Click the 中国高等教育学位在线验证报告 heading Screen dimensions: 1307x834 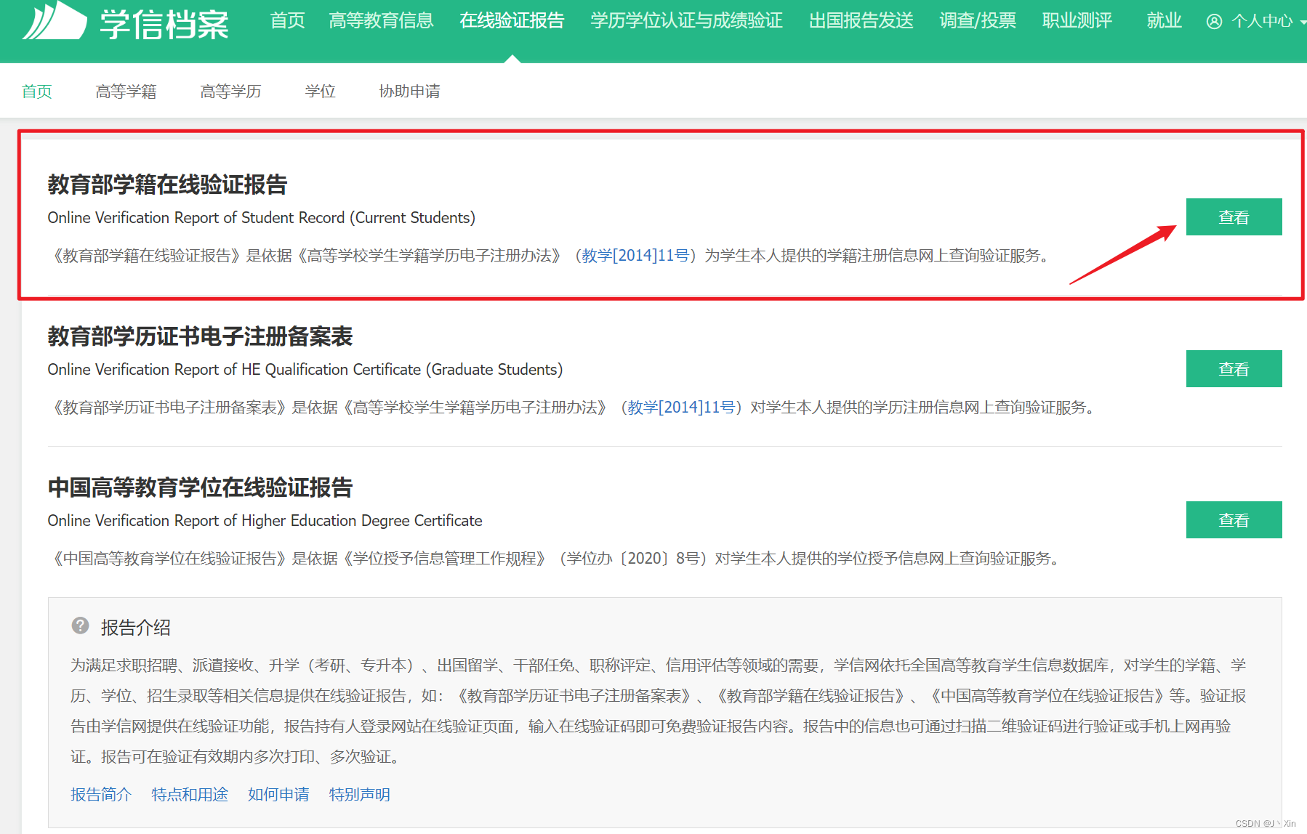pos(200,487)
